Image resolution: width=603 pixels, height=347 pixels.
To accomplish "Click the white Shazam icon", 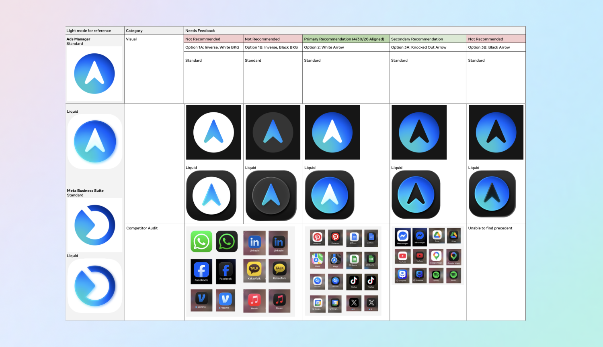I will click(317, 281).
